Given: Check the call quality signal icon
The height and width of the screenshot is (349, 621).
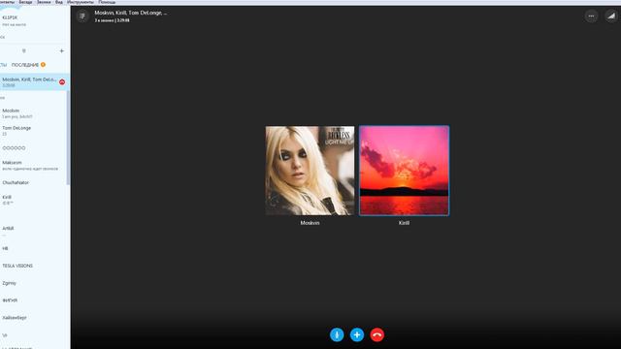Looking at the screenshot, I should (x=611, y=16).
